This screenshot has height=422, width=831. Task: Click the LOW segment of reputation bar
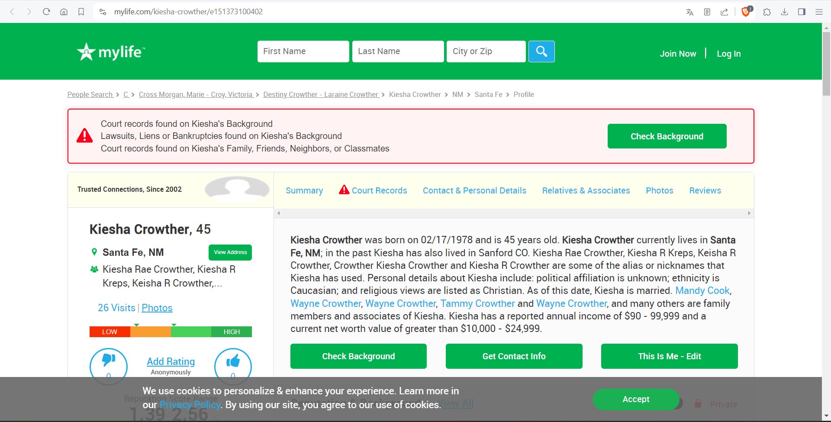[110, 332]
